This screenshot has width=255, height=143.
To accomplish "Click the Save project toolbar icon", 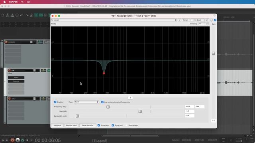I will pyautogui.click(x=12, y=15).
